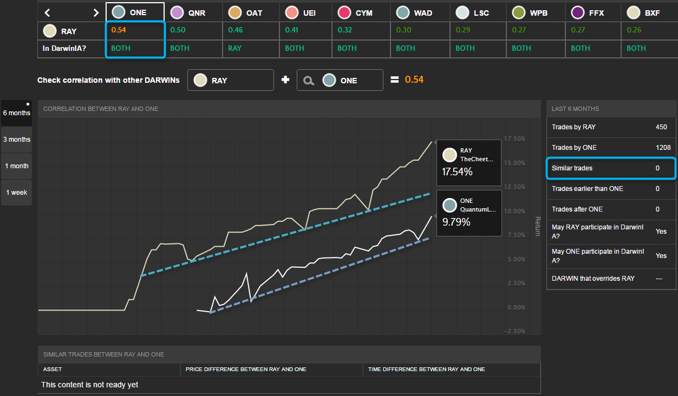
Task: Click the search magnifier icon beside ONE
Action: click(x=309, y=81)
